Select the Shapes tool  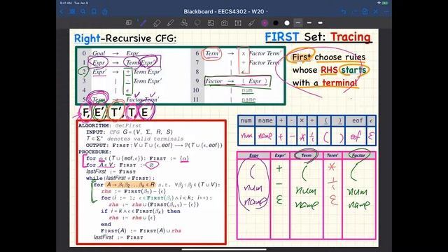tap(183, 23)
